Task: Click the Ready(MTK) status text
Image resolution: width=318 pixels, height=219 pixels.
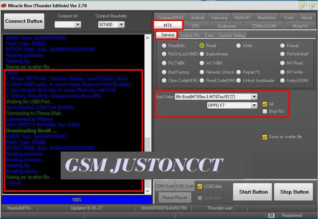Action: 19,208
